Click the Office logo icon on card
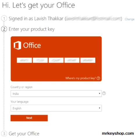 (17, 45)
